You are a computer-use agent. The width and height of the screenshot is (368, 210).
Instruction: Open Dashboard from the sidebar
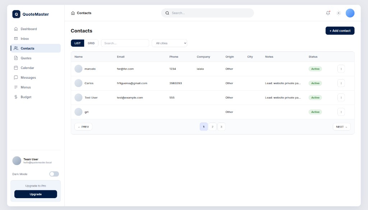point(29,29)
